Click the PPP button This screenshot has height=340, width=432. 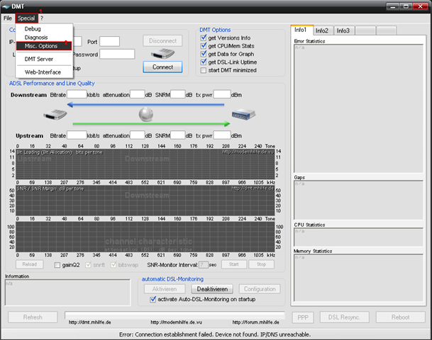(303, 317)
